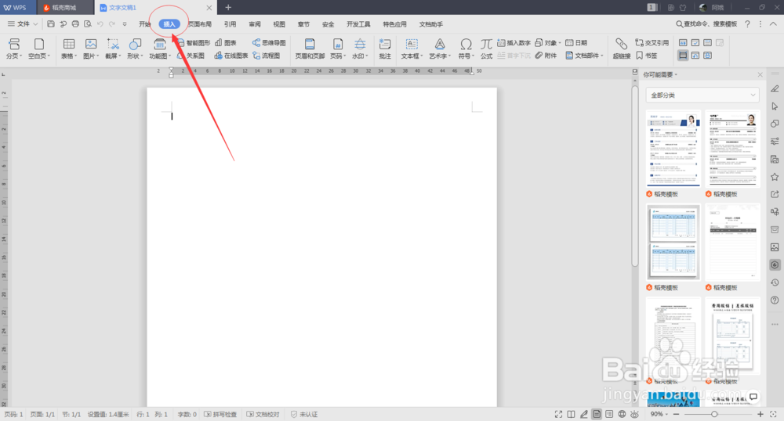Viewport: 784px width, 421px height.
Task: Click the print preview icon
Action: pos(88,24)
